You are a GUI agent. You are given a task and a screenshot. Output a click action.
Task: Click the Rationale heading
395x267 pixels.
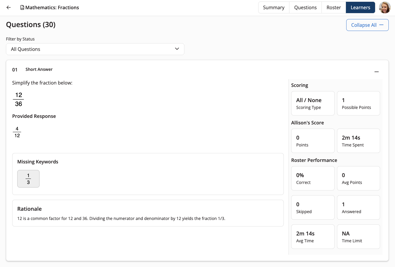pos(29,209)
